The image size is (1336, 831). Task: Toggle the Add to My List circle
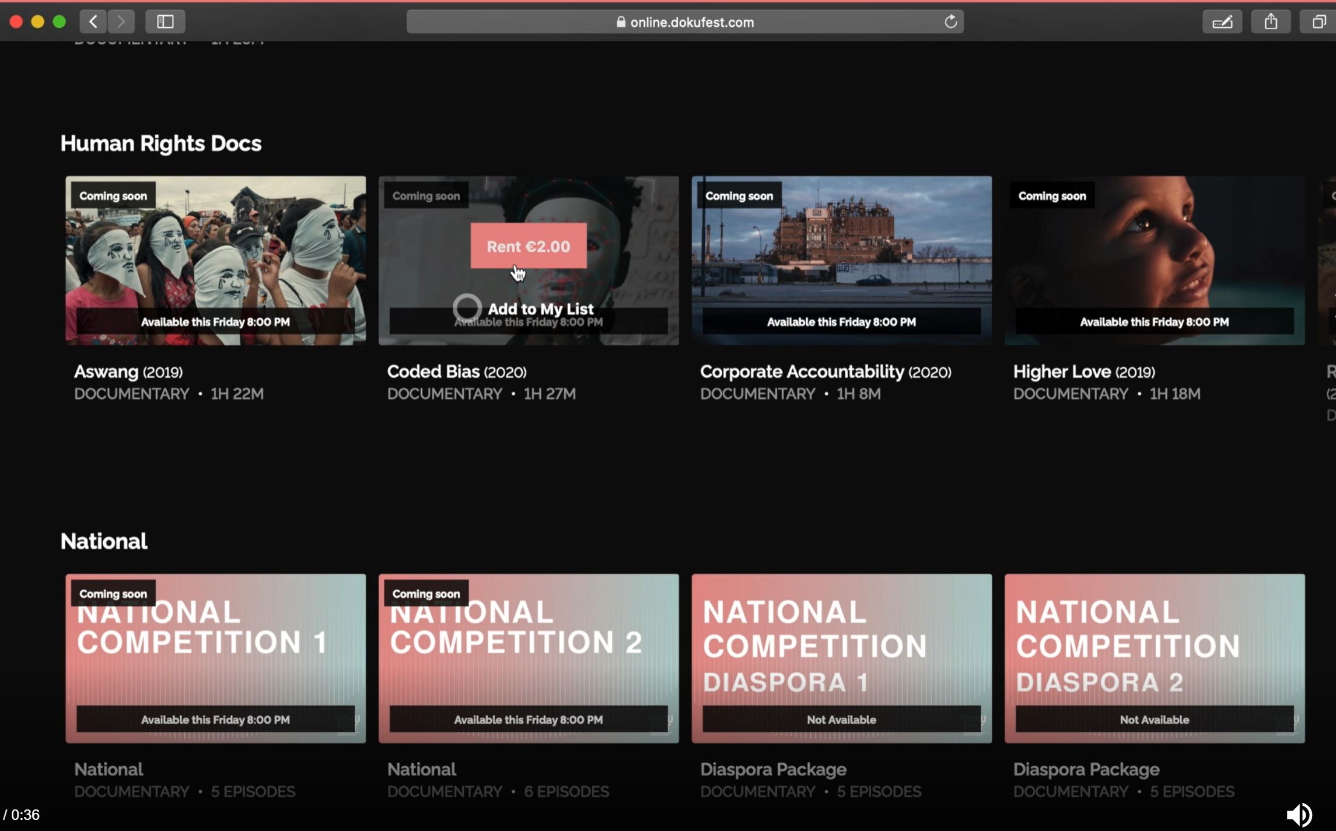[467, 307]
